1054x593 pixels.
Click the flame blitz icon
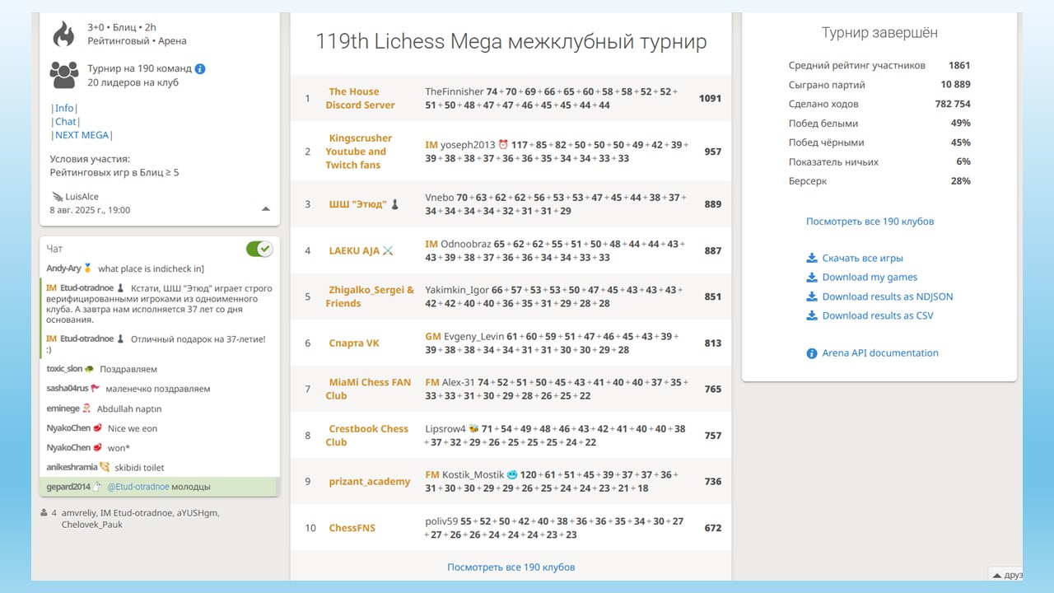(x=63, y=34)
